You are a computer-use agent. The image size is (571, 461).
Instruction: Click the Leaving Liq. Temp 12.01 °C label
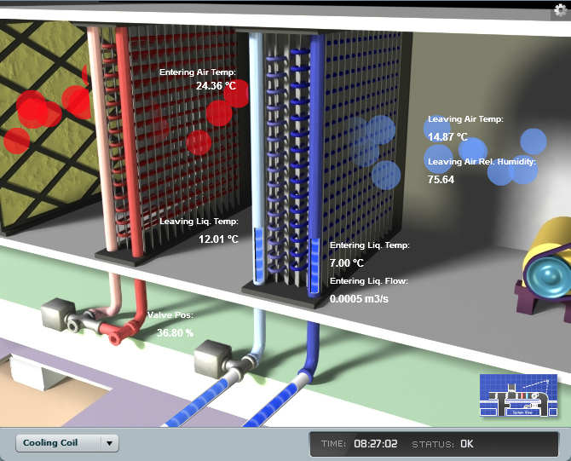click(218, 239)
